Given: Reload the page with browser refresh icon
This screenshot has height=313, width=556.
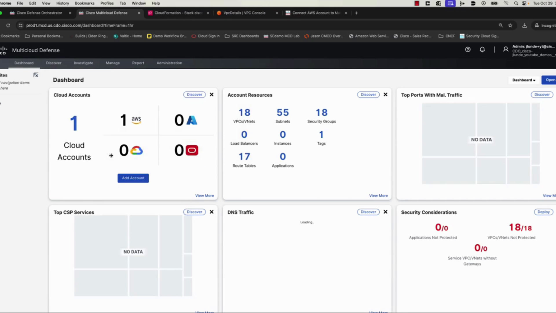Looking at the screenshot, I should click(8, 26).
